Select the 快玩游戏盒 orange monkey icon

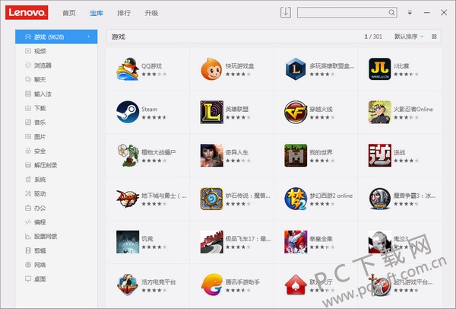point(212,68)
